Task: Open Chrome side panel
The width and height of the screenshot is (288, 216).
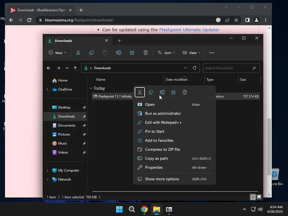Action: pyautogui.click(x=247, y=20)
